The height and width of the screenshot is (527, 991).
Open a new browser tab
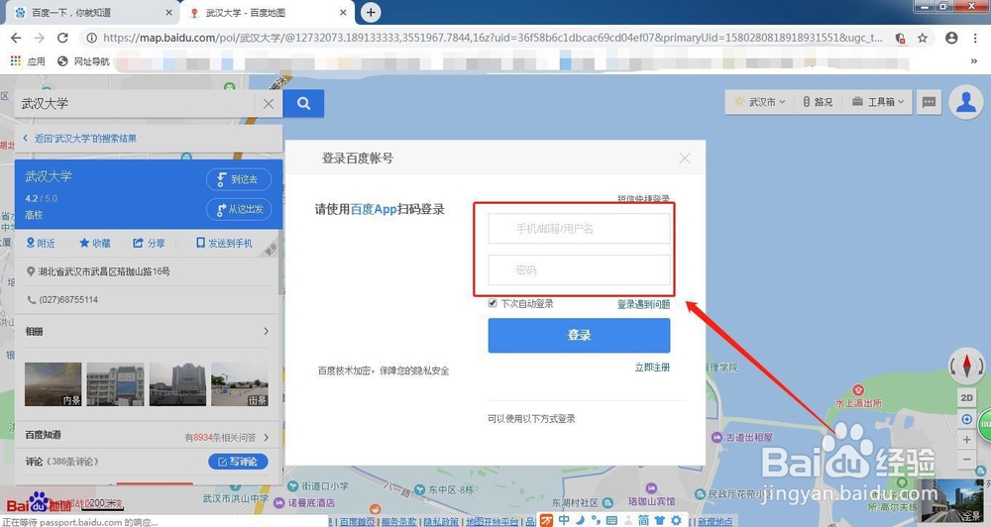pos(371,12)
